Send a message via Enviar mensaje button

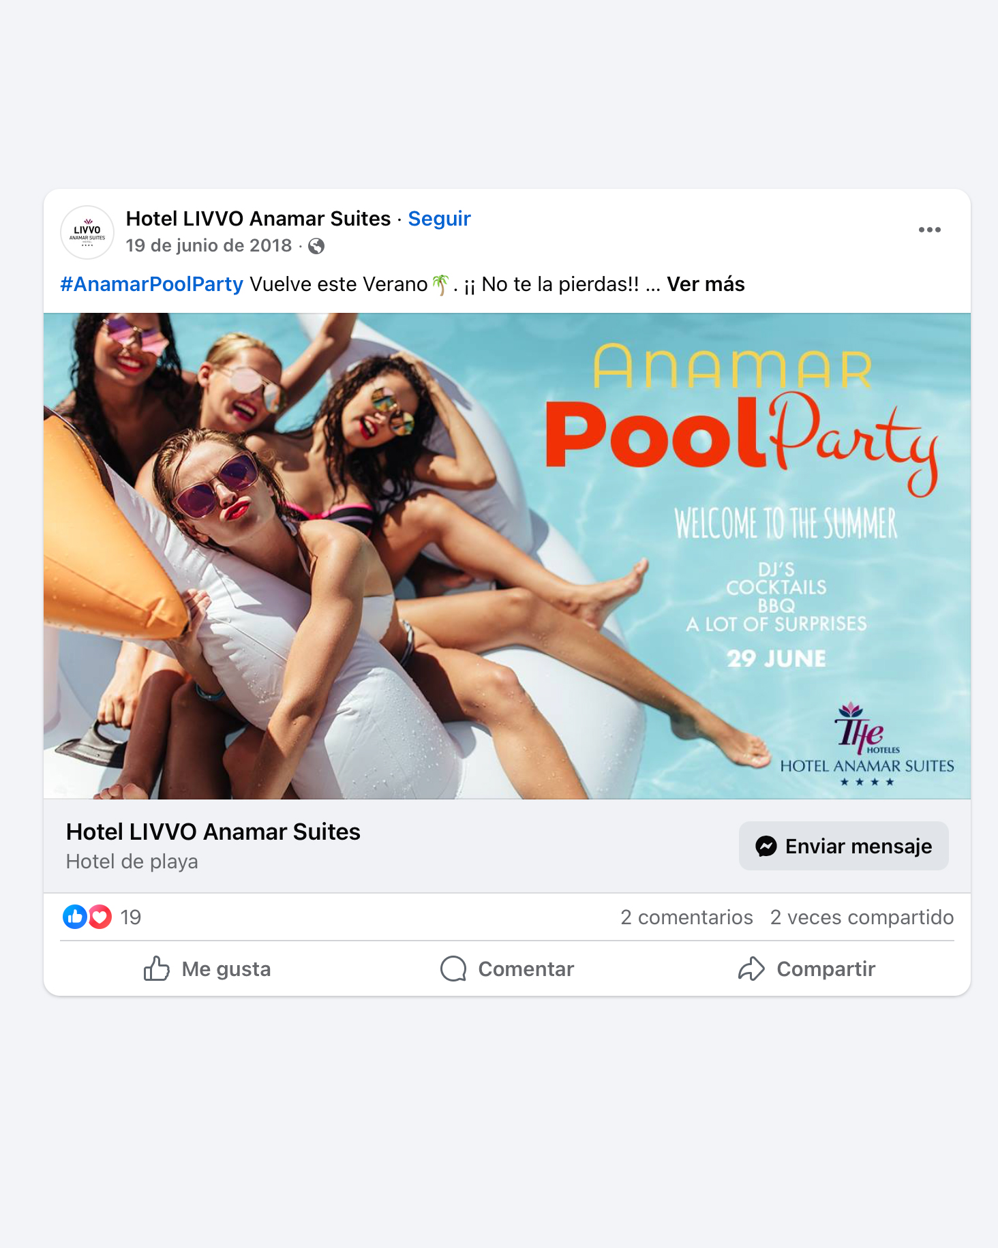[843, 846]
